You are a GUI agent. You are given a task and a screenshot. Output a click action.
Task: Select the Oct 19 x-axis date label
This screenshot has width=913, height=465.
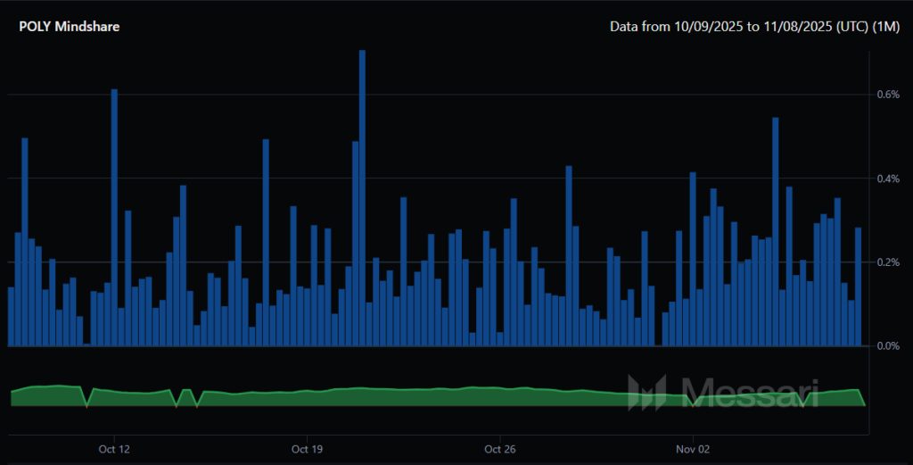click(306, 448)
